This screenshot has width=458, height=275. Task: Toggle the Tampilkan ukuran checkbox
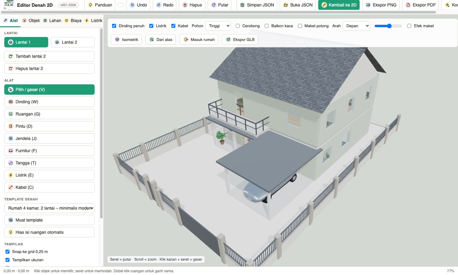pyautogui.click(x=8, y=260)
